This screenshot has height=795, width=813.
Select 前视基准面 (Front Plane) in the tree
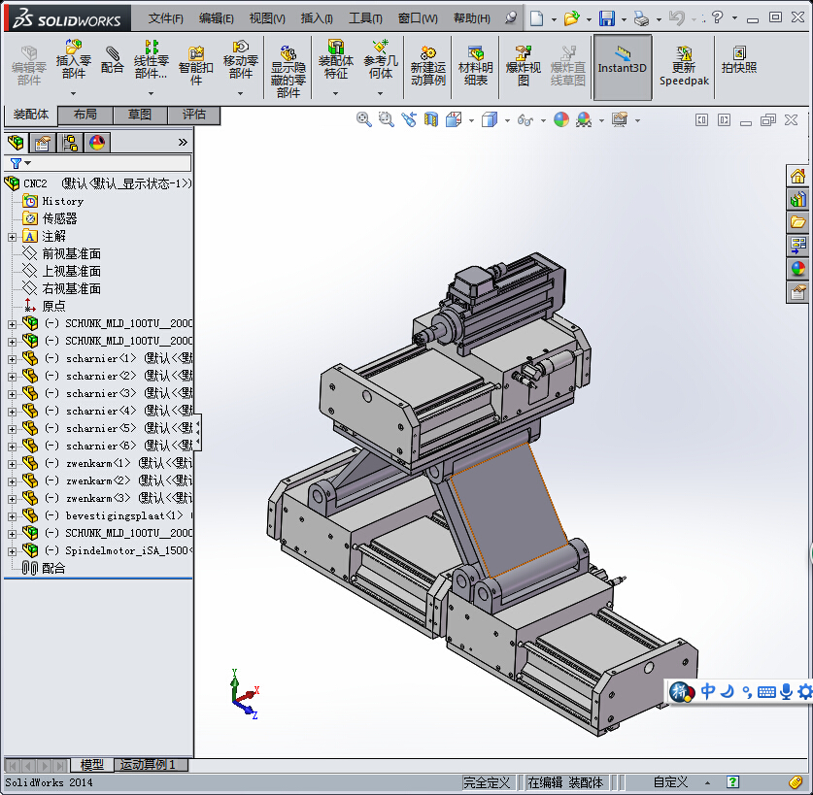tap(71, 254)
